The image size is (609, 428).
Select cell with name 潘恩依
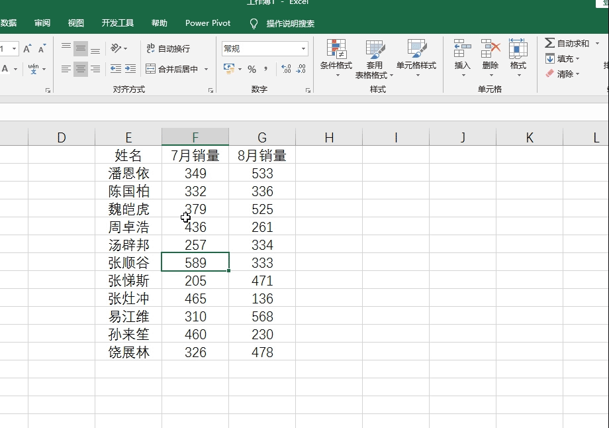click(x=128, y=173)
